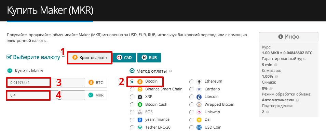Click the Litecoin logo icon
Viewport: 326px width, 131px height.
click(x=199, y=97)
